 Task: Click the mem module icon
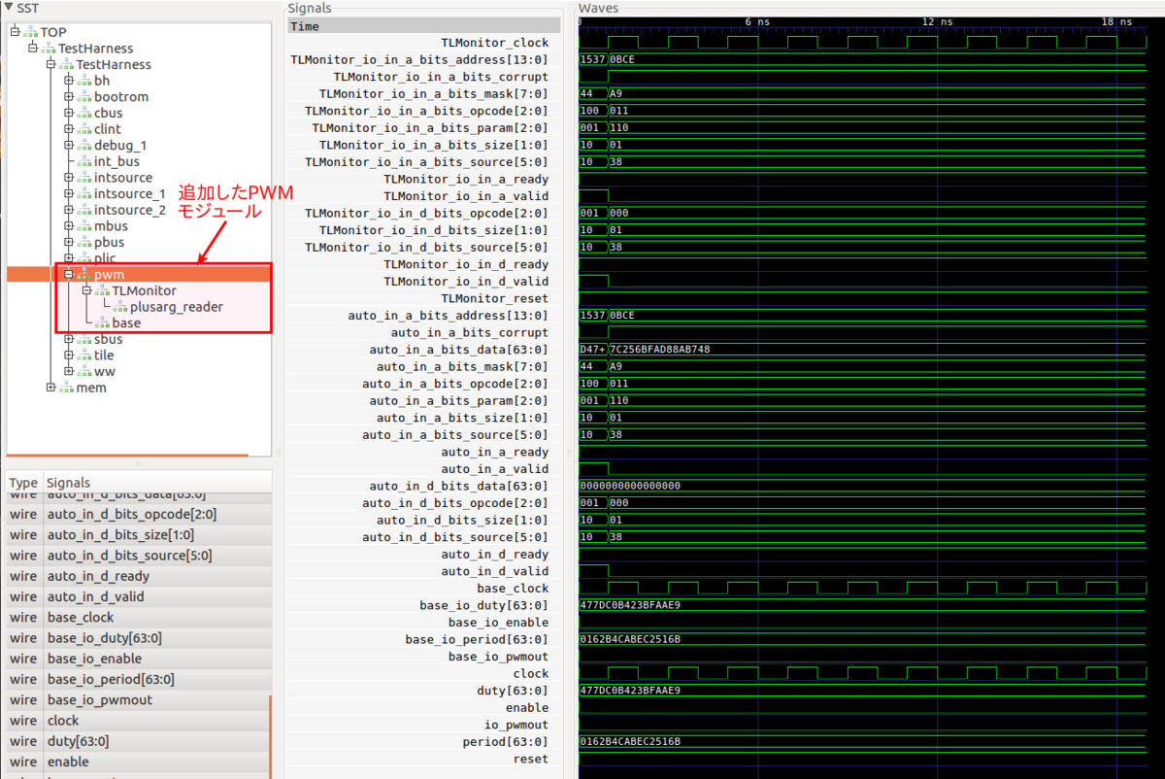click(64, 387)
